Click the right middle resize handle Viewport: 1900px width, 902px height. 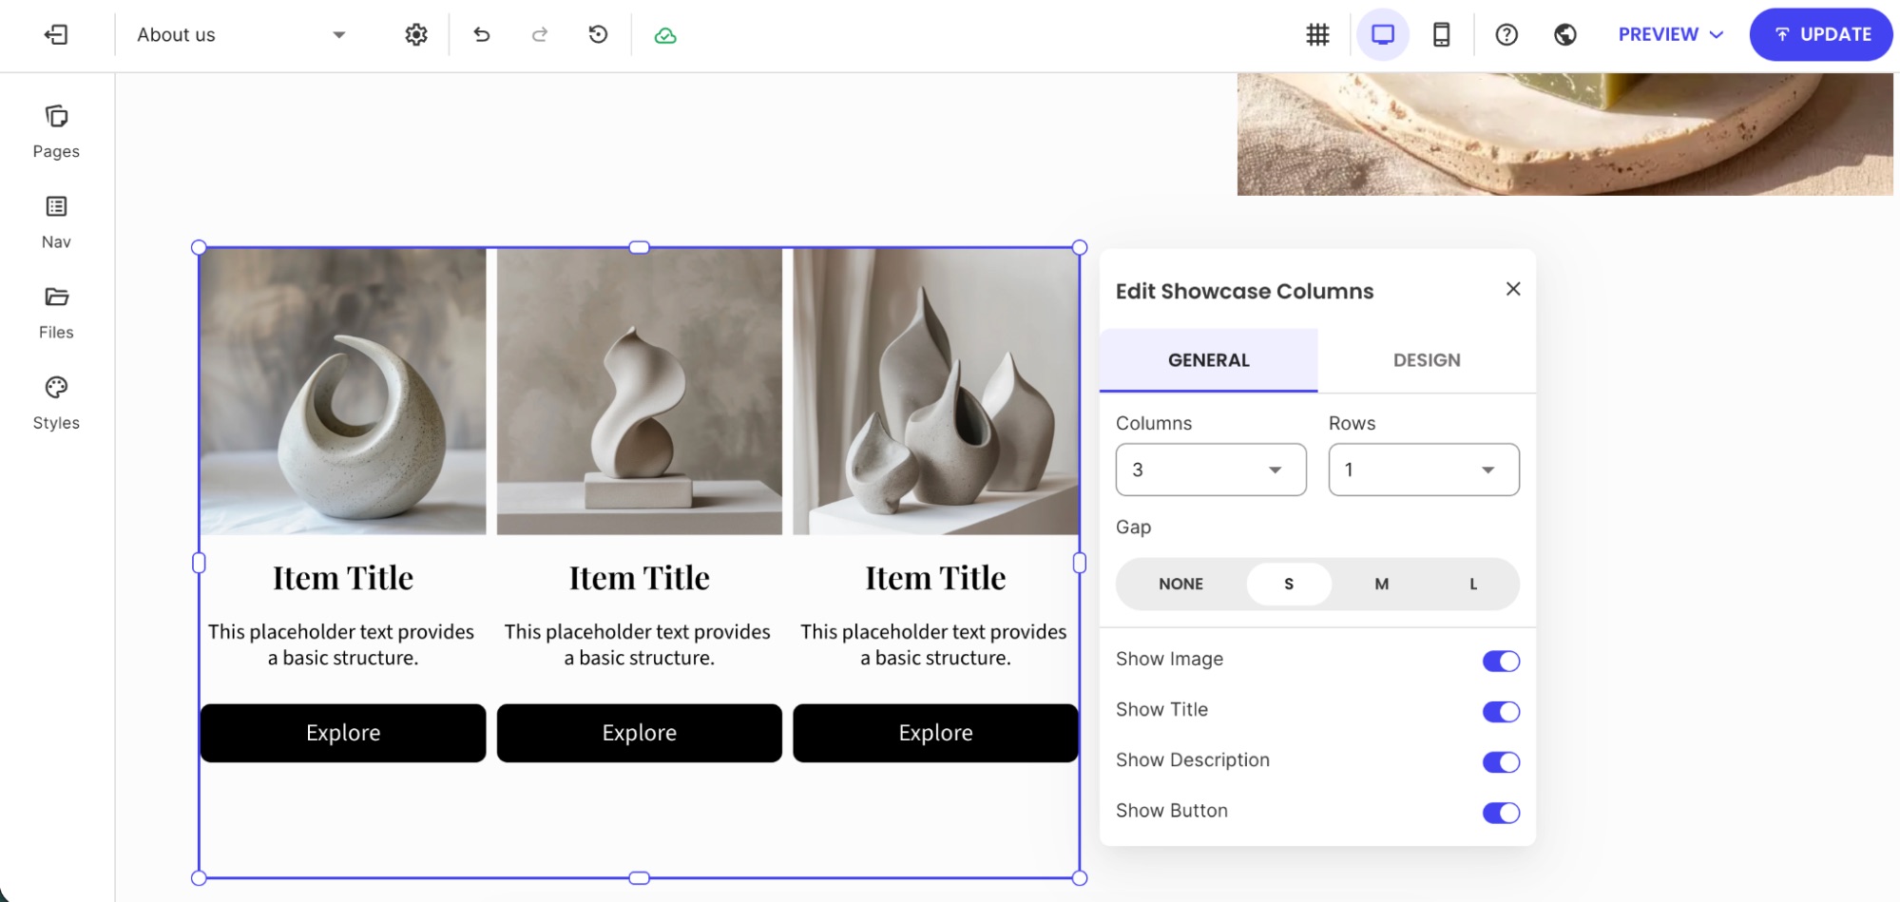(1080, 563)
